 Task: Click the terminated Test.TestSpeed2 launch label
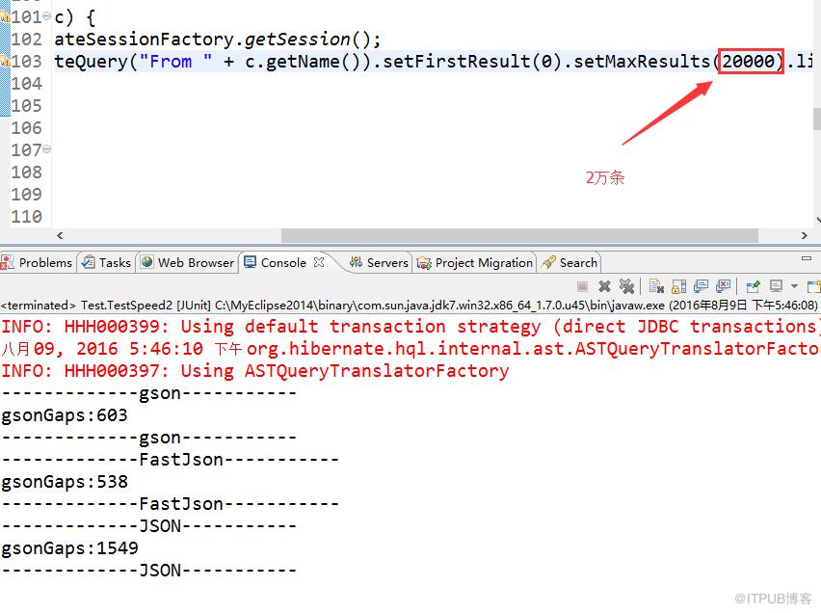[409, 305]
